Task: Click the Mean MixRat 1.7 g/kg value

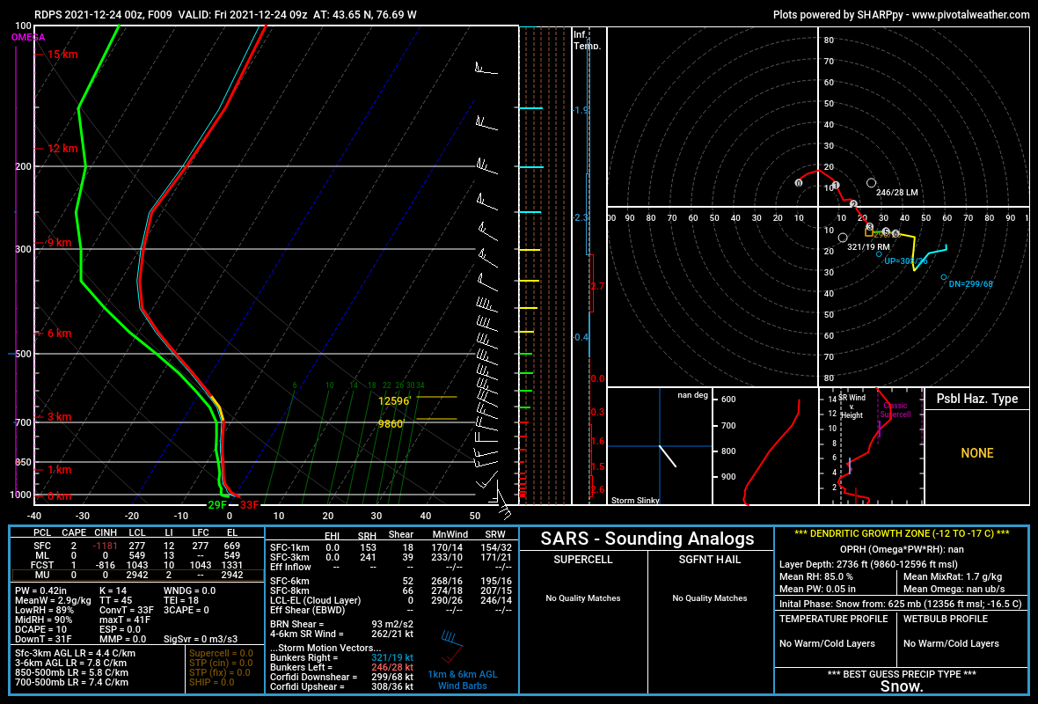Action: 953,577
